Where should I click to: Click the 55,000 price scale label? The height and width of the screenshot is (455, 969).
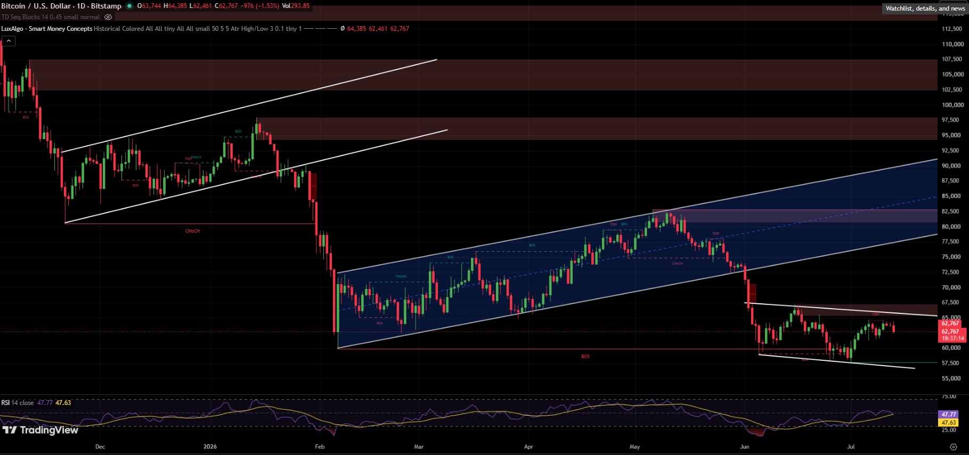(951, 378)
